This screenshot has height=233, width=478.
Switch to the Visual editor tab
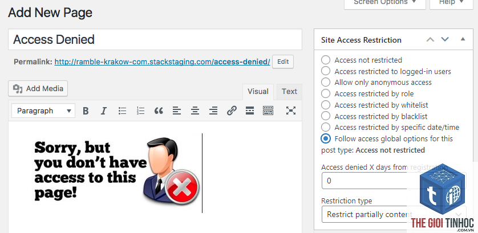(258, 92)
